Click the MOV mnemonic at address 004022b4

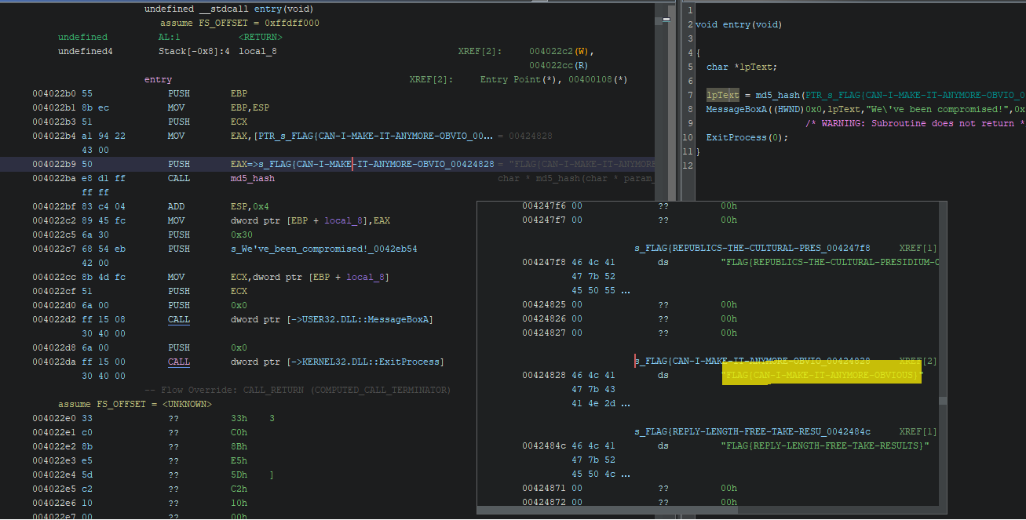[x=176, y=136]
